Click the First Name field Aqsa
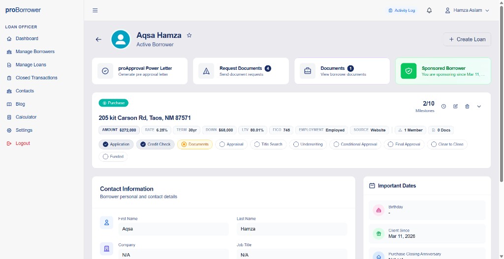 173,229
